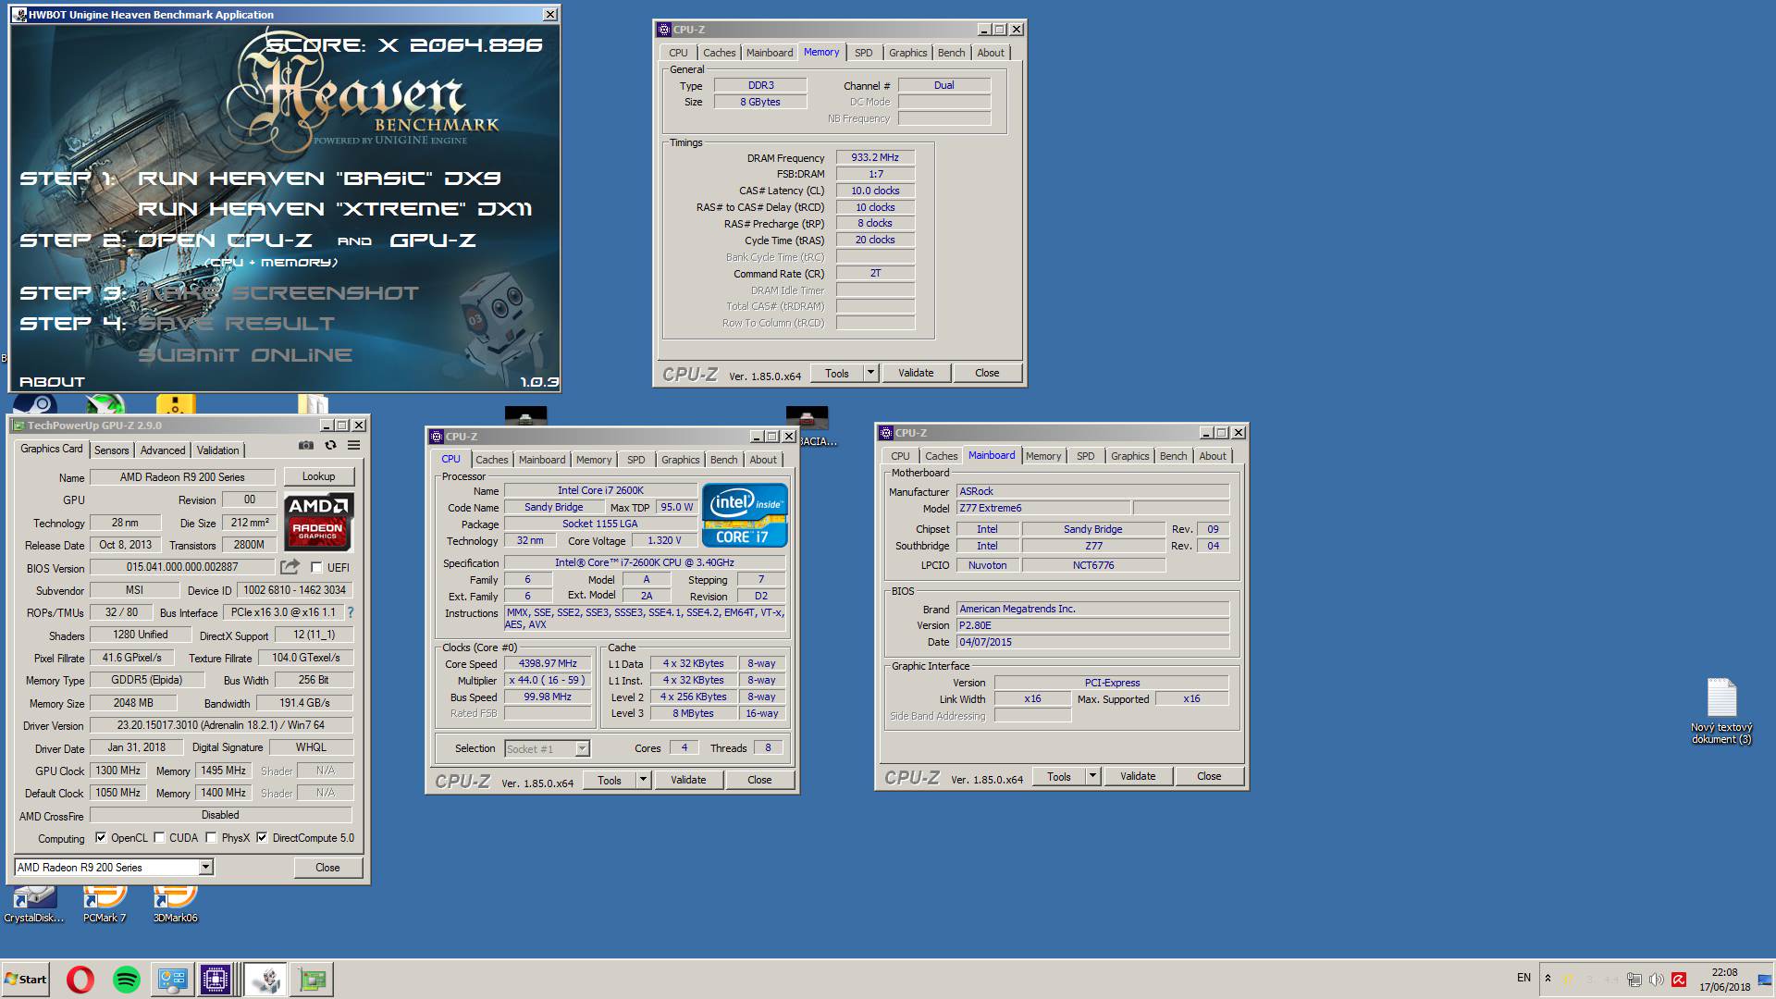
Task: Show hidden system tray icons
Action: [1548, 979]
